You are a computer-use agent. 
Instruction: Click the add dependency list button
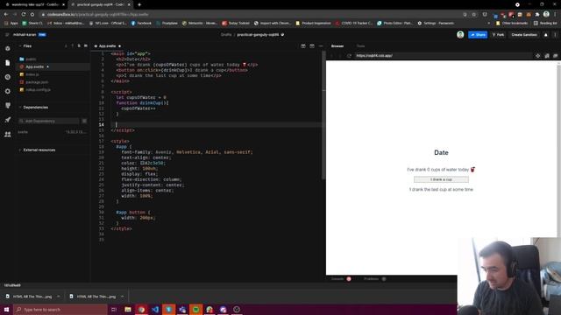pos(84,121)
